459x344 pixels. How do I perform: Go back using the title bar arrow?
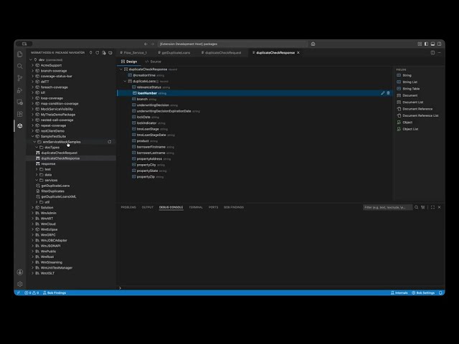(x=146, y=44)
